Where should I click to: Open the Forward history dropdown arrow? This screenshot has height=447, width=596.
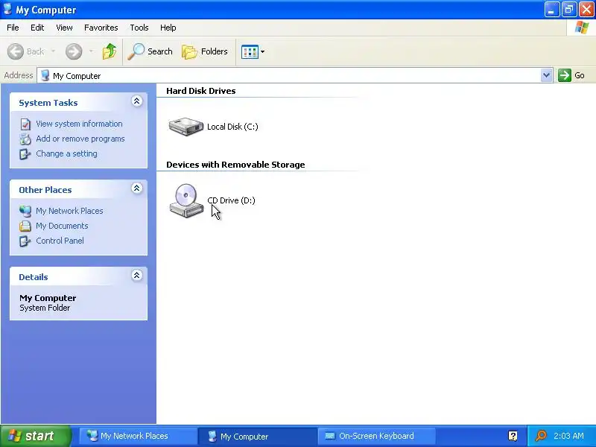pos(91,51)
